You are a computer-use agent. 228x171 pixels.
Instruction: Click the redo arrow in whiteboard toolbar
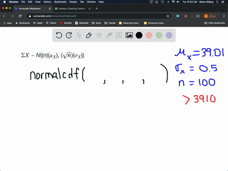click(x=69, y=35)
